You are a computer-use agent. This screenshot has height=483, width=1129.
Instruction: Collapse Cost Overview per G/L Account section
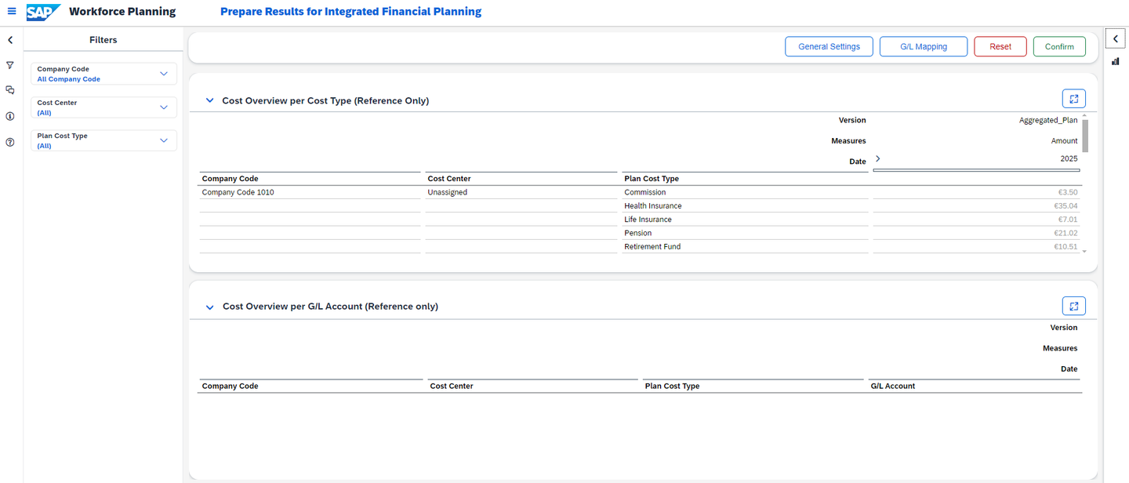(x=209, y=307)
